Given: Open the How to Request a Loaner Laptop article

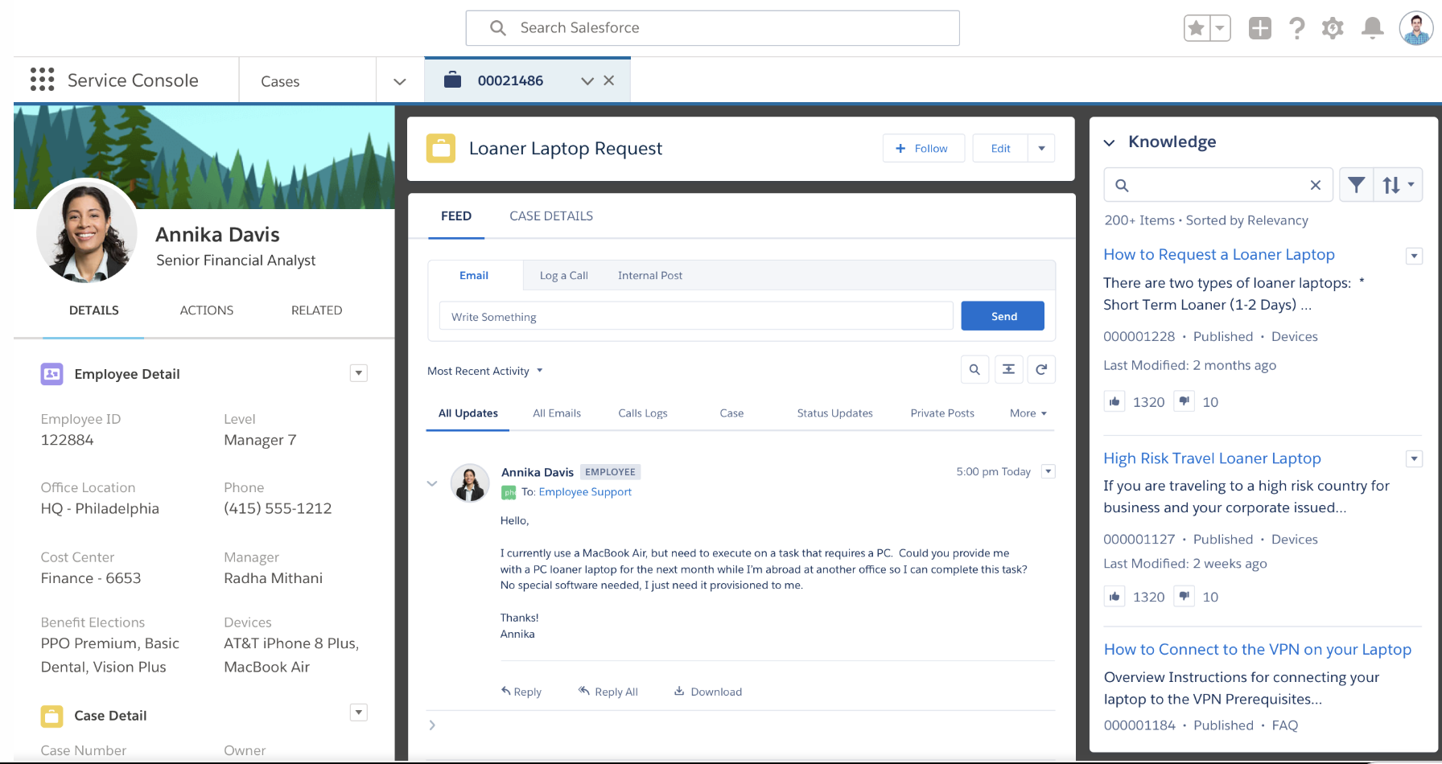Looking at the screenshot, I should pyautogui.click(x=1219, y=255).
